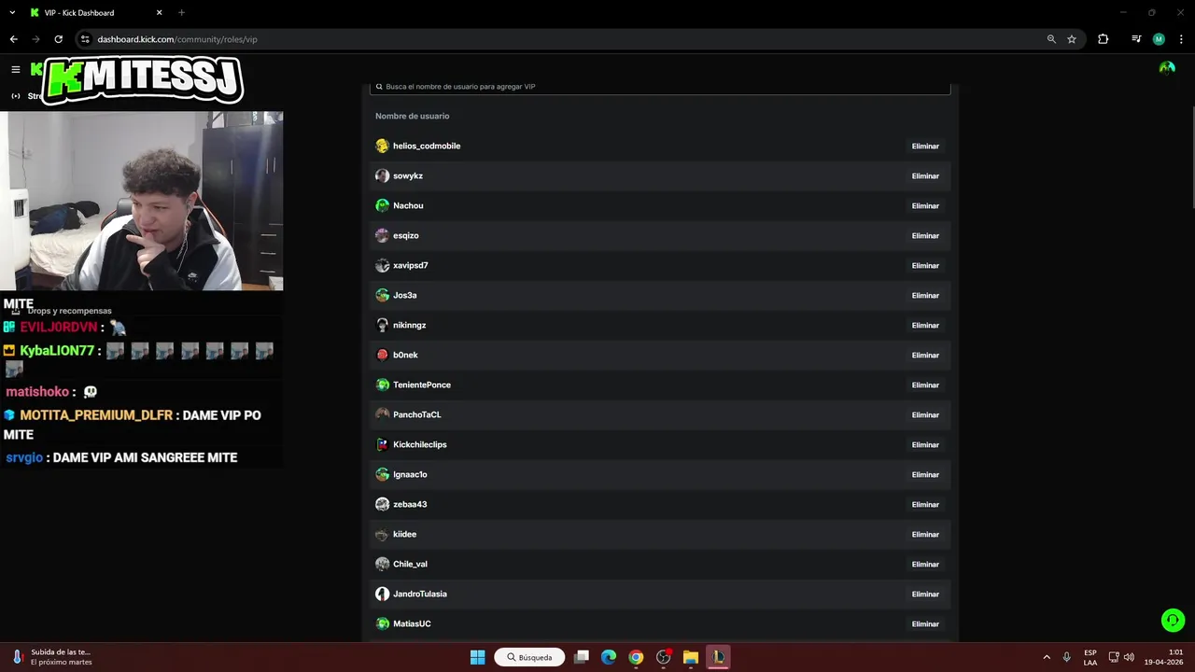
Task: Remove nikinngz from VIP
Action: (x=925, y=326)
